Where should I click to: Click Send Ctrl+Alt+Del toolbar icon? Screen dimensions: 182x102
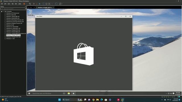tap(30, 4)
